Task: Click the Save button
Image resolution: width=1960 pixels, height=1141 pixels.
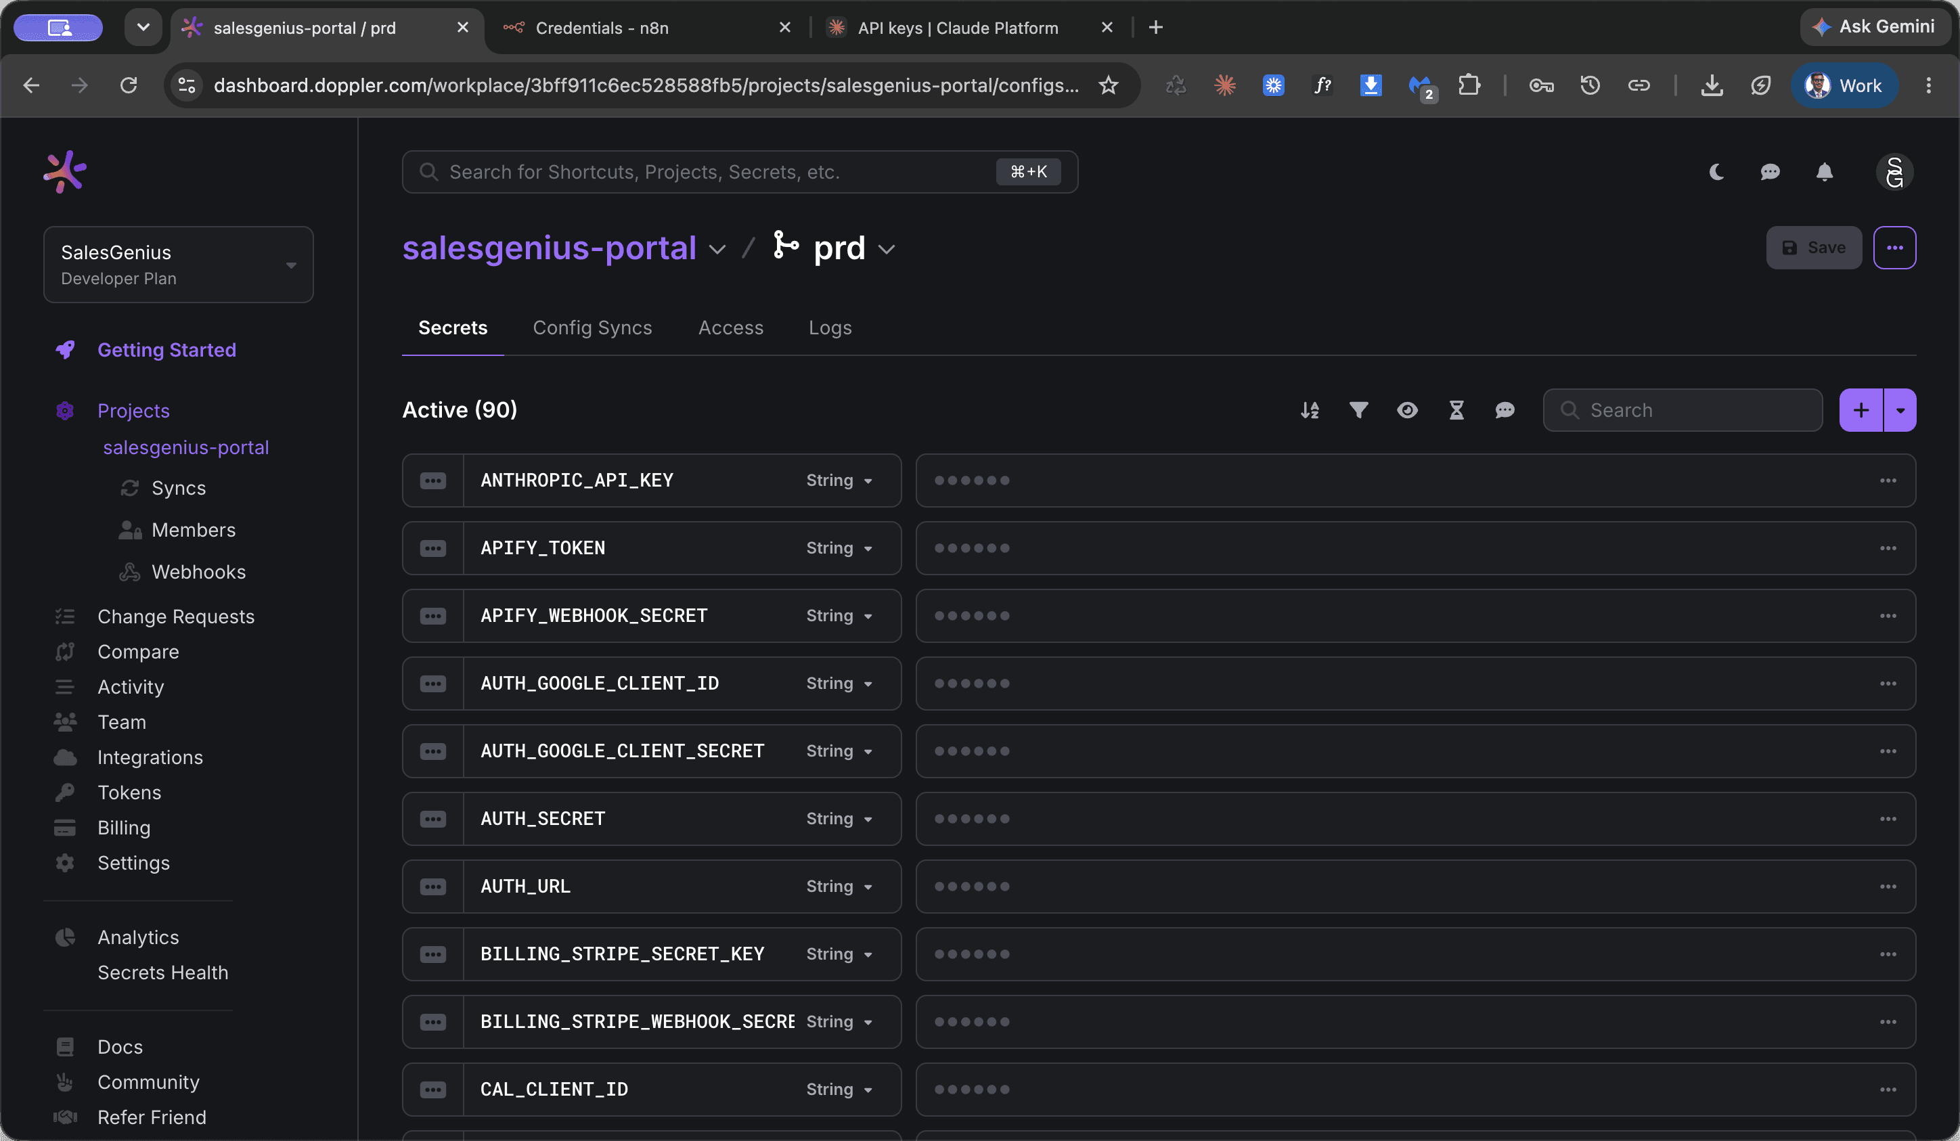Action: (1814, 247)
